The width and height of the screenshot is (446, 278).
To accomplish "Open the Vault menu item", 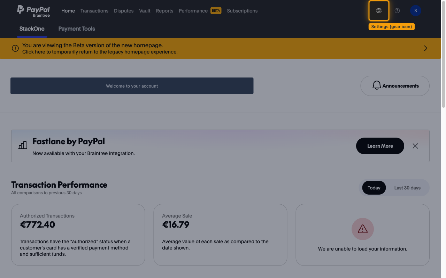I will [x=145, y=11].
